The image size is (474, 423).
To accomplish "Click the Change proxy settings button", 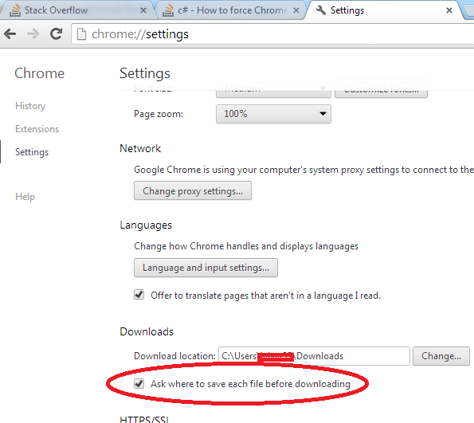I will tap(193, 191).
